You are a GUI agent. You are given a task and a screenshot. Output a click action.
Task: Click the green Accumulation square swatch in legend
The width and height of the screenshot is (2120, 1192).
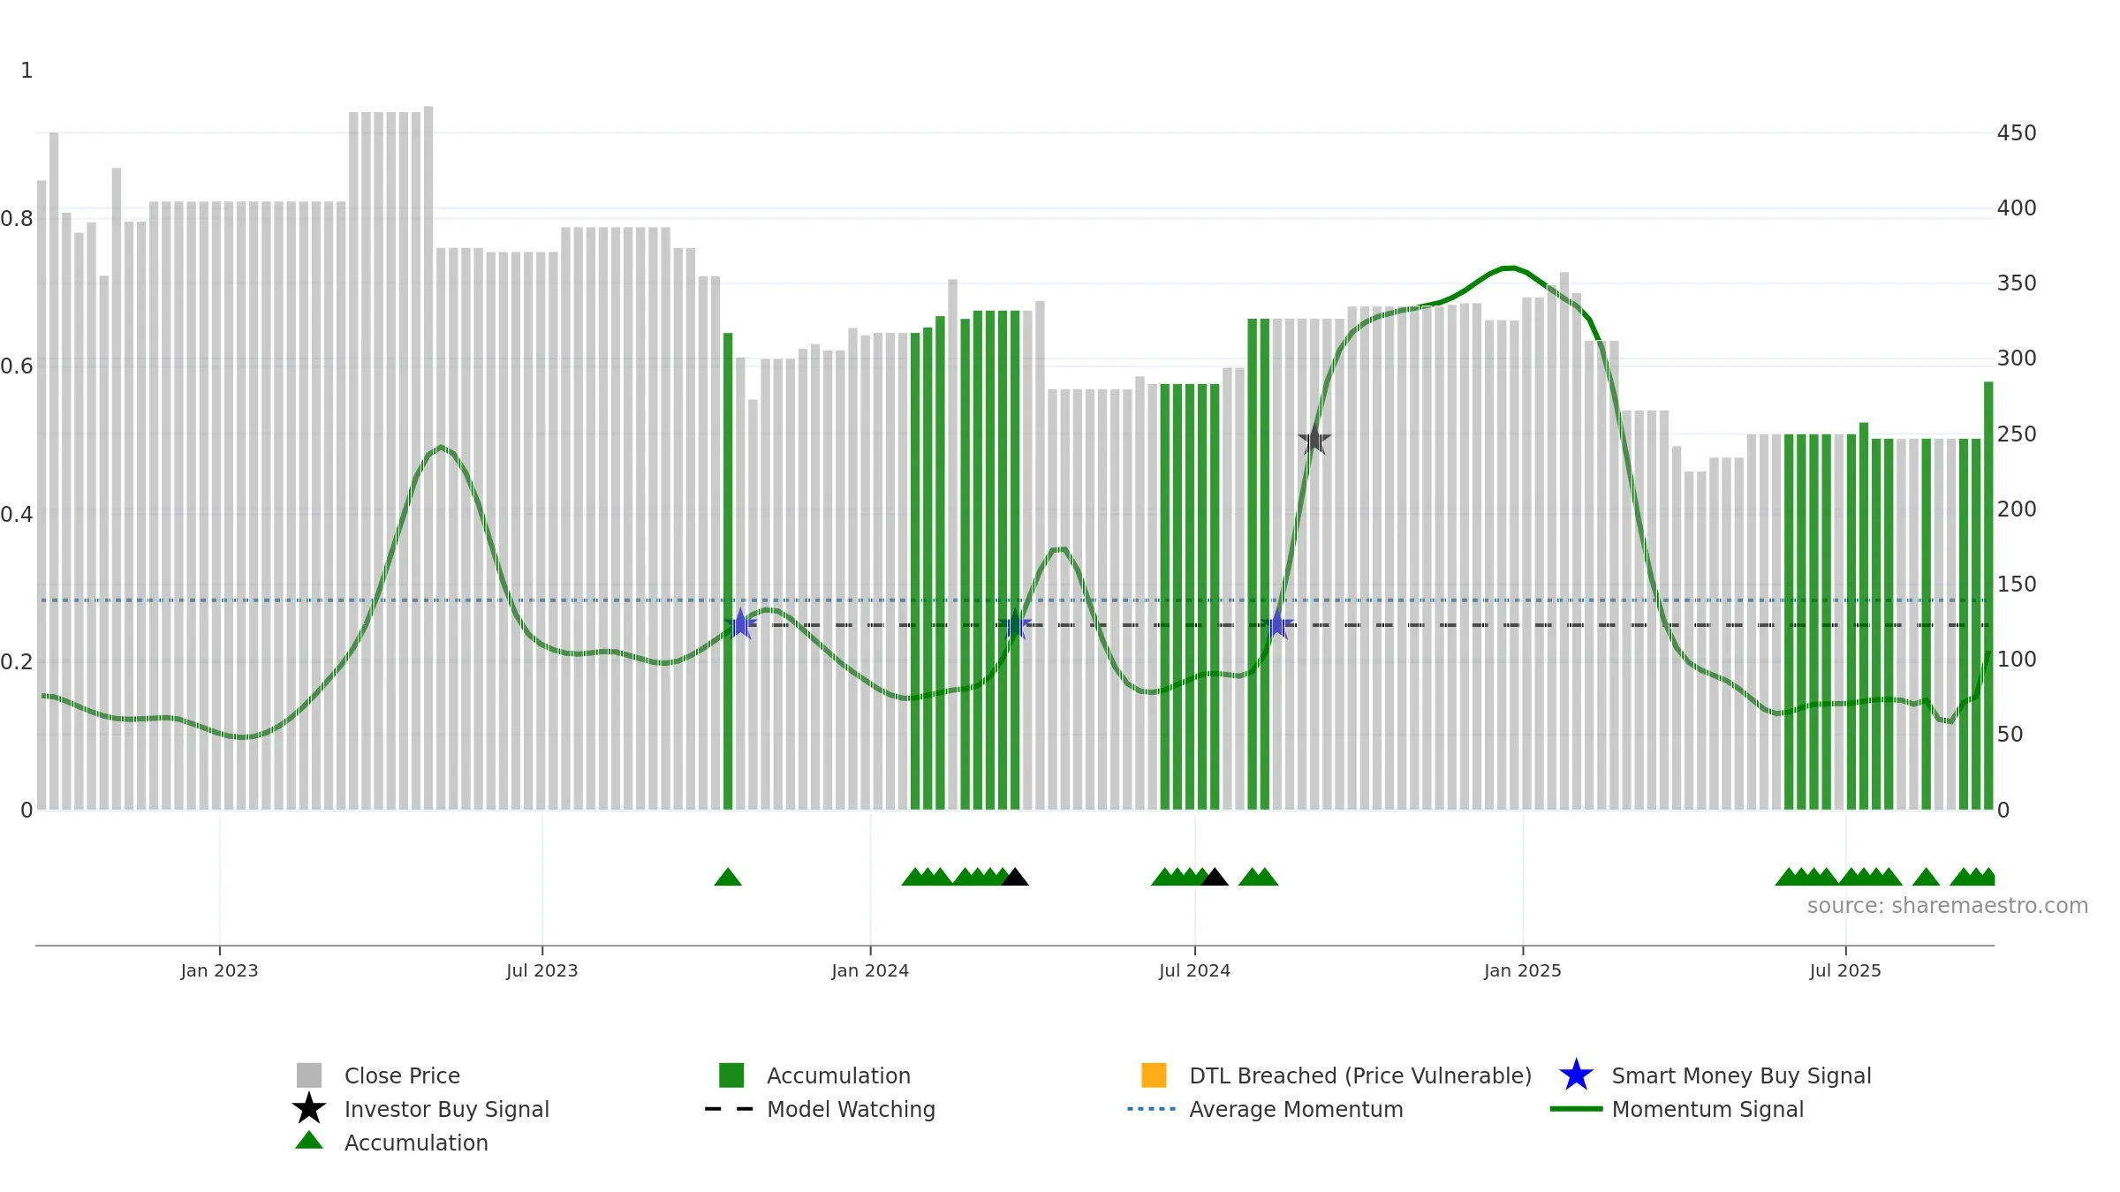tap(731, 1075)
